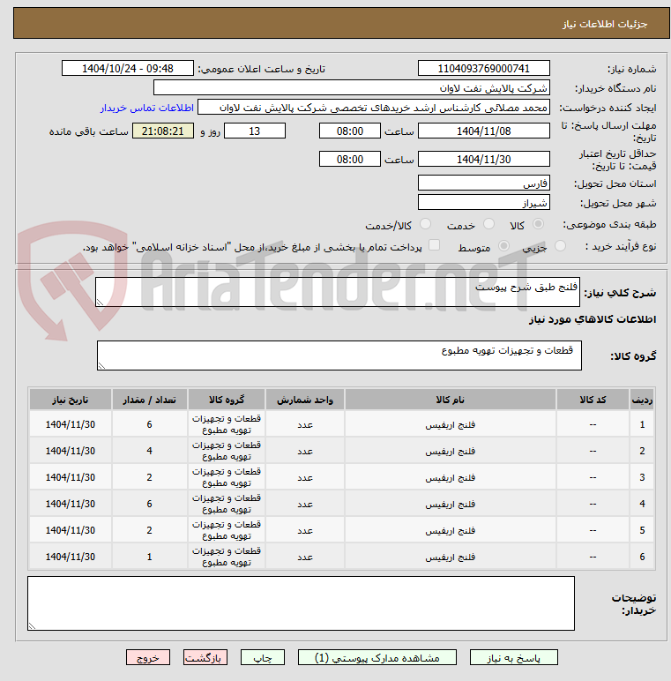
Task: Click the پاسخ به نیاز button
Action: point(513,657)
